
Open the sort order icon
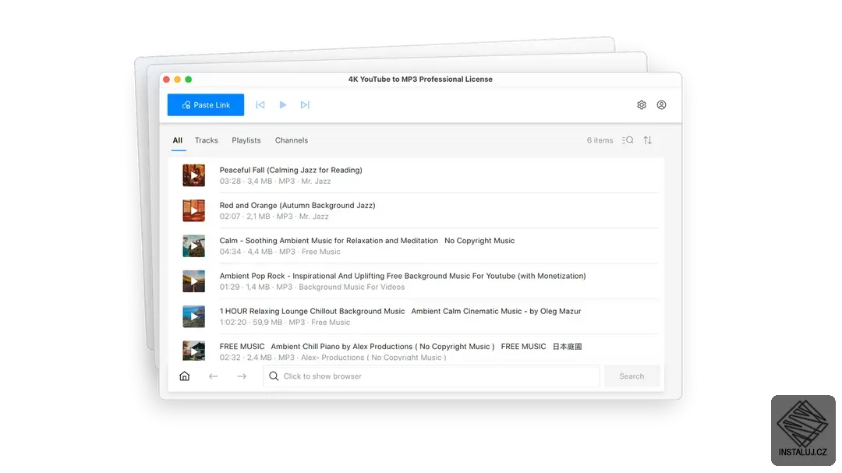click(x=648, y=140)
